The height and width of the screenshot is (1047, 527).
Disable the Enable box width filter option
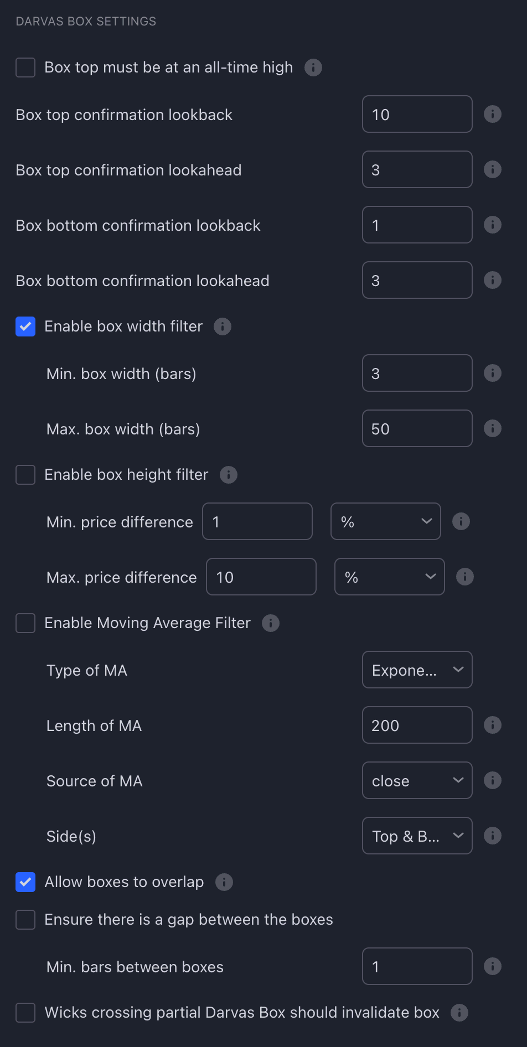tap(25, 326)
